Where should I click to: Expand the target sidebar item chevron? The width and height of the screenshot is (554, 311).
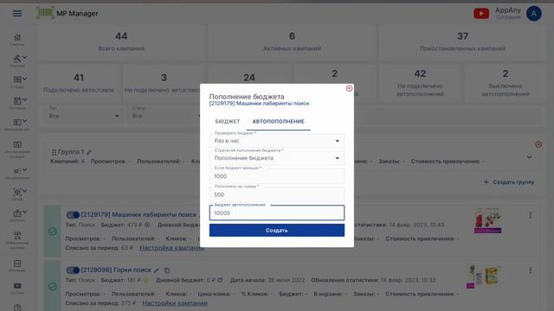tap(25, 191)
